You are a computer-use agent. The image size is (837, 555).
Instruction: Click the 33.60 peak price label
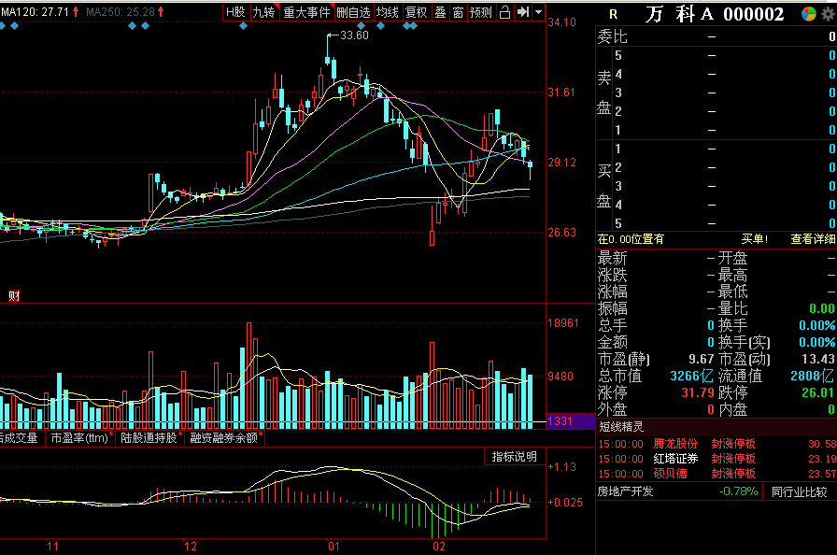tap(354, 36)
